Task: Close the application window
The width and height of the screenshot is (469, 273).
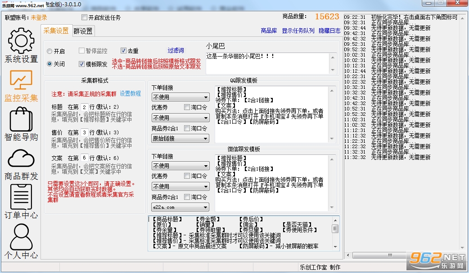Action: [458, 3]
